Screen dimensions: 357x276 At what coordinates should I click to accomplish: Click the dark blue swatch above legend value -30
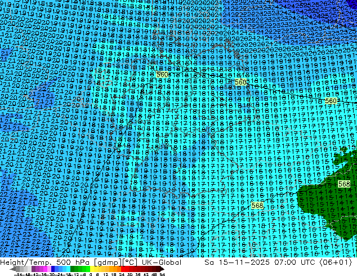tap(53, 269)
